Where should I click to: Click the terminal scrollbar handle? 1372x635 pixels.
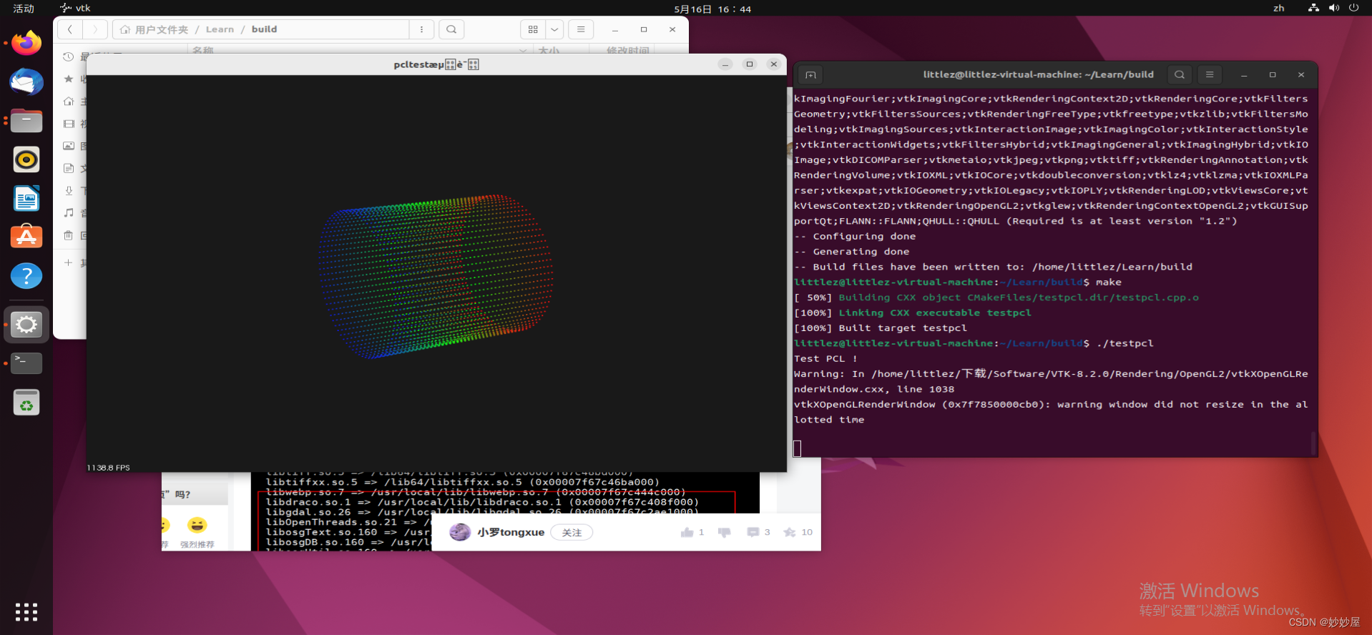pos(1313,443)
